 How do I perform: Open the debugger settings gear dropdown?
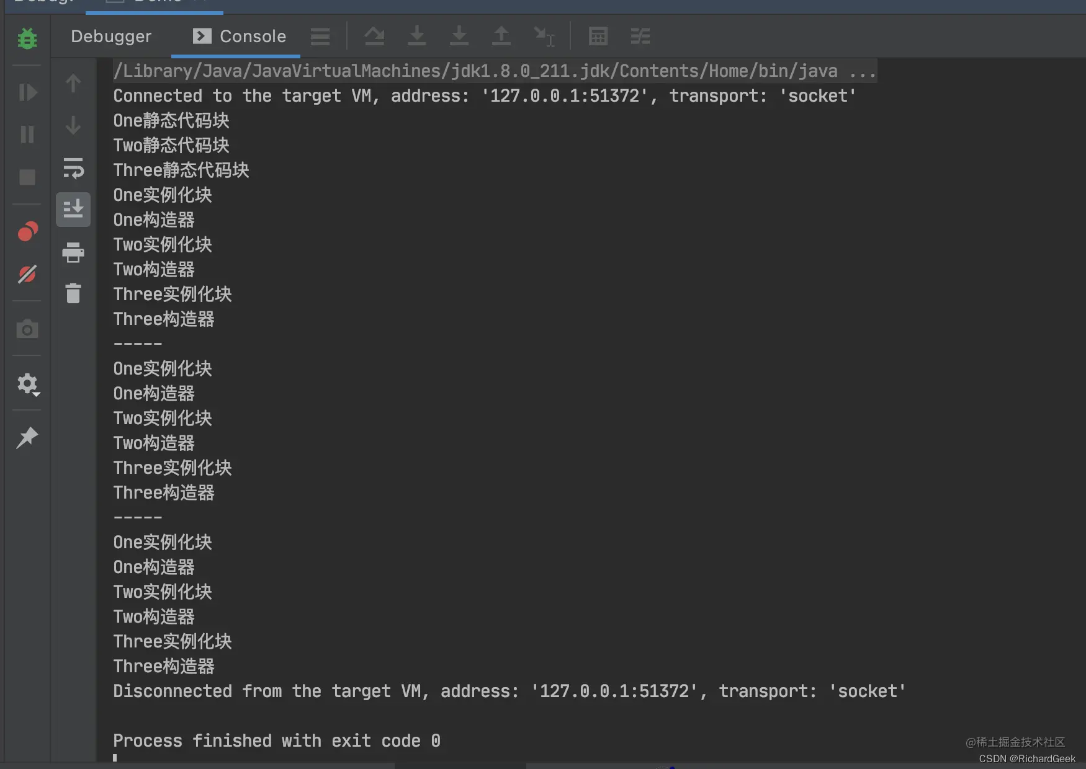click(x=28, y=384)
